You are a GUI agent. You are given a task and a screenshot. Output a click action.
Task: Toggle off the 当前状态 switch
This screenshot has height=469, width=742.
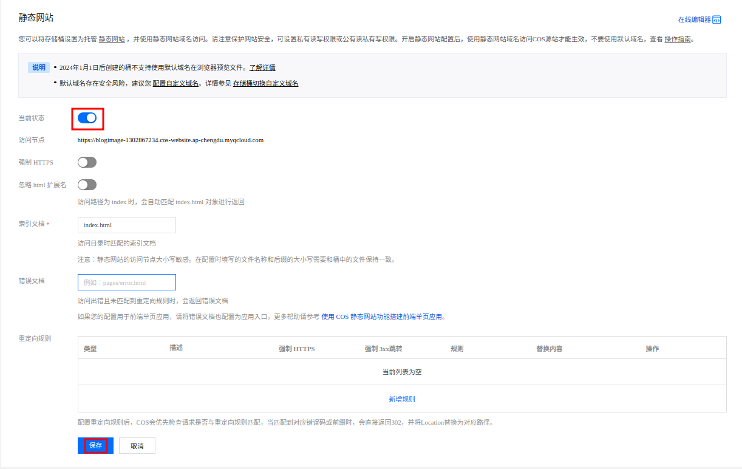87,117
